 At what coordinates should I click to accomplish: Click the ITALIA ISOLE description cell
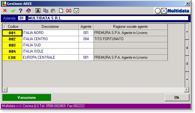[50, 51]
